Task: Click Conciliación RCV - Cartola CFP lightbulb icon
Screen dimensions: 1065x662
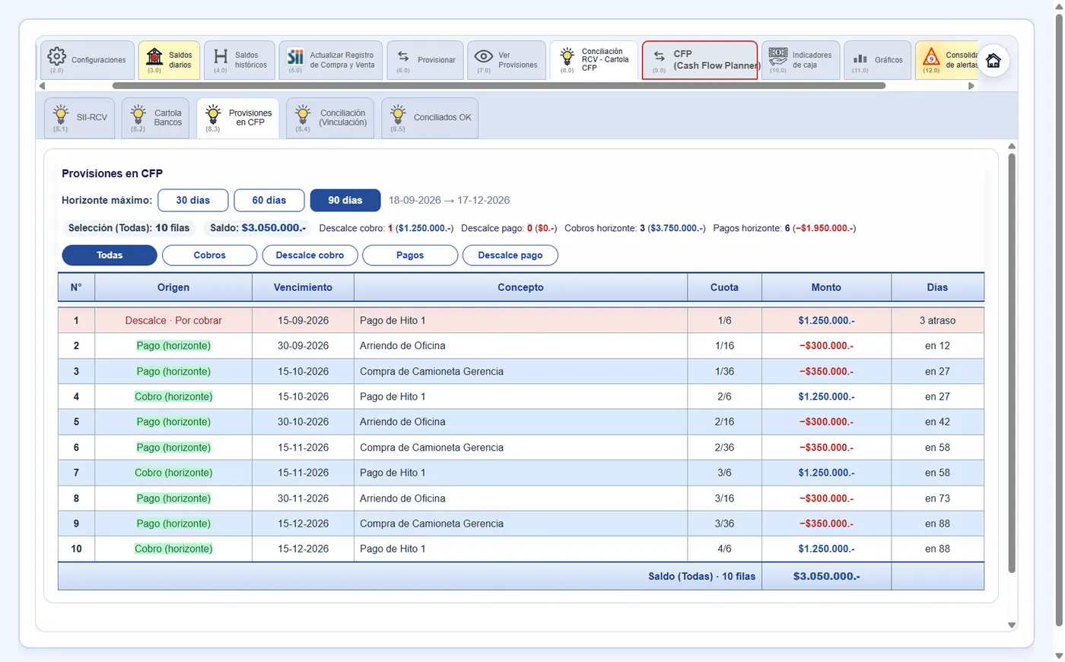Action: [567, 56]
